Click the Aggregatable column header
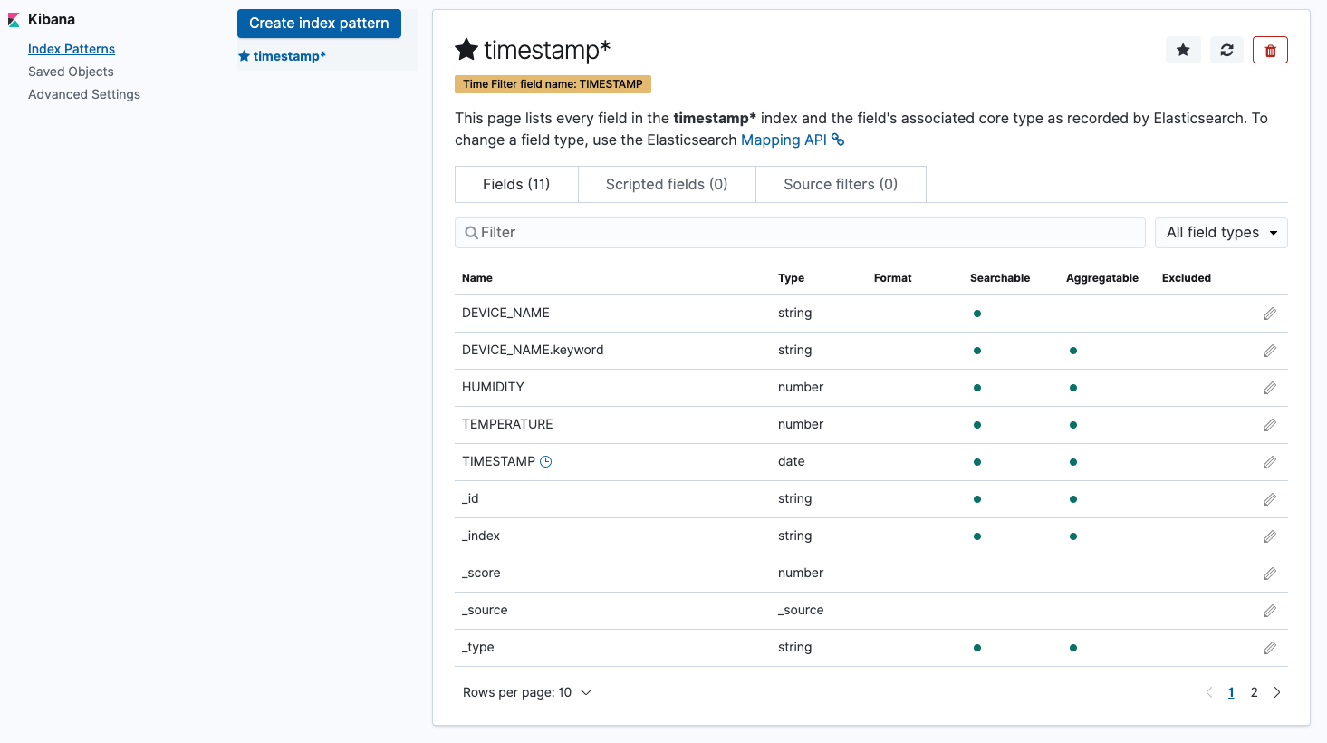Screen dimensions: 1327x743 (1102, 278)
